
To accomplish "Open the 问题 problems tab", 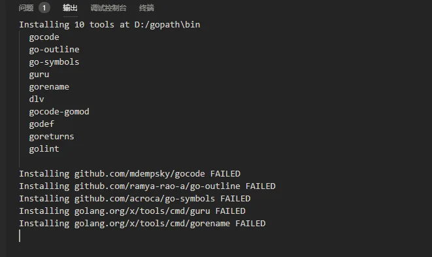I will pyautogui.click(x=26, y=8).
